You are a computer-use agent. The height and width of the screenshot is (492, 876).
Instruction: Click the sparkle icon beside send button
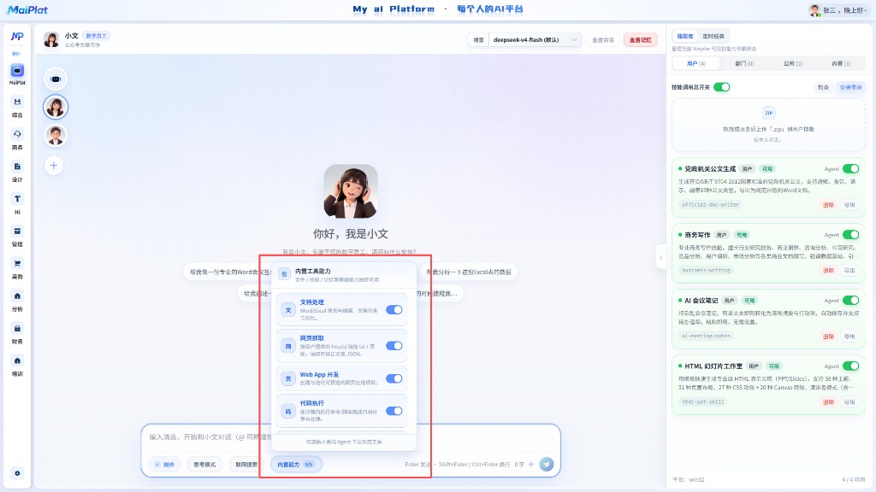[530, 464]
